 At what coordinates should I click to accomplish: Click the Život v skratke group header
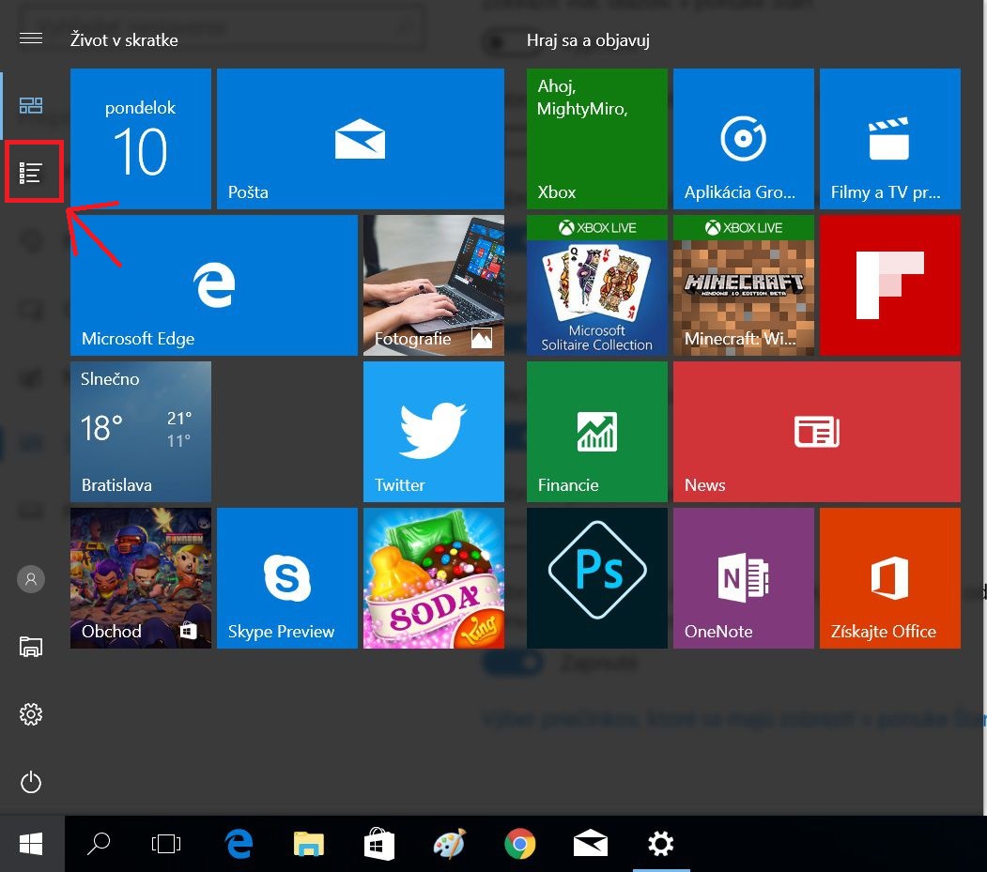click(124, 40)
